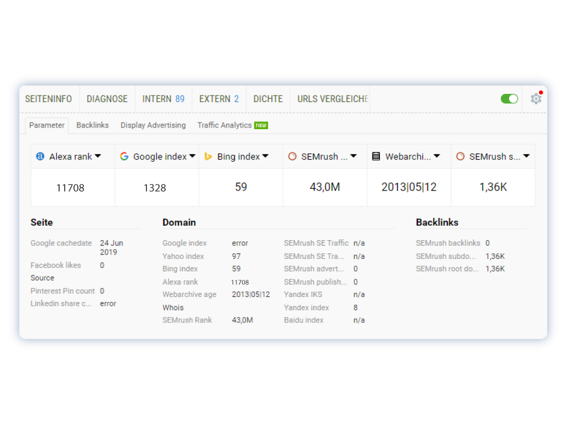Click Alexa rank label in Domain section
This screenshot has width=566, height=424.
180,282
